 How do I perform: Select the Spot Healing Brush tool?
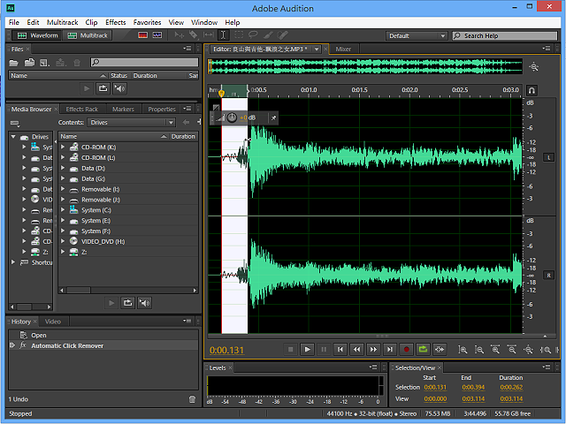pos(283,35)
